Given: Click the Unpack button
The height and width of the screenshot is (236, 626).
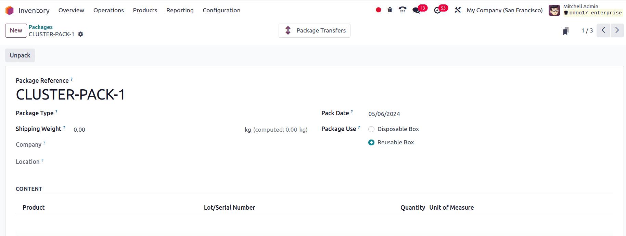Looking at the screenshot, I should pyautogui.click(x=20, y=55).
